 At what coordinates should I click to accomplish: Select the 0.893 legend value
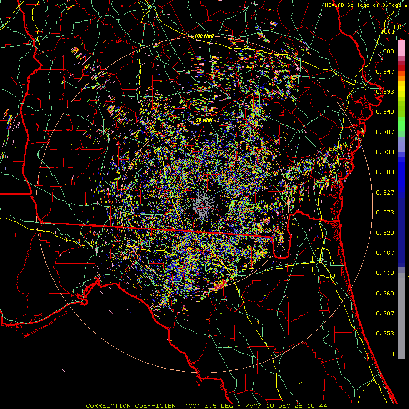click(385, 91)
